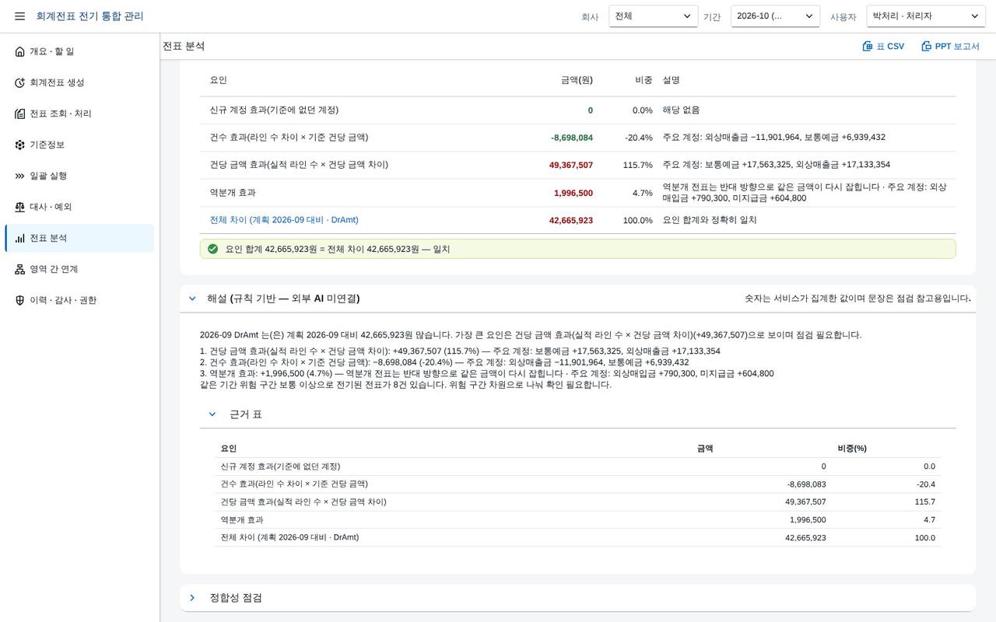Click the green check icon in 요인 합계 message
The height and width of the screenshot is (622, 996).
212,249
